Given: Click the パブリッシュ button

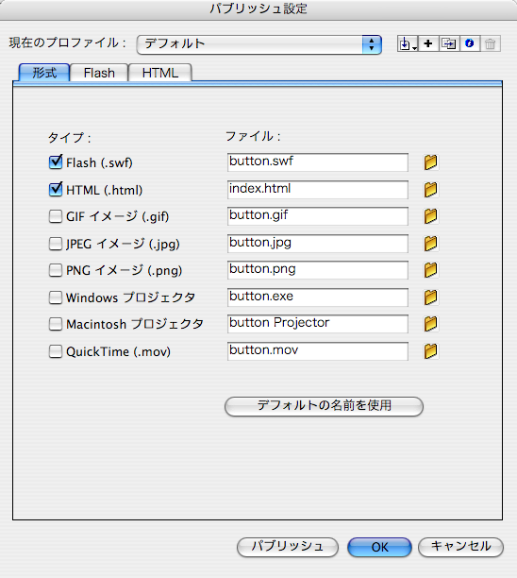Looking at the screenshot, I should click(288, 546).
